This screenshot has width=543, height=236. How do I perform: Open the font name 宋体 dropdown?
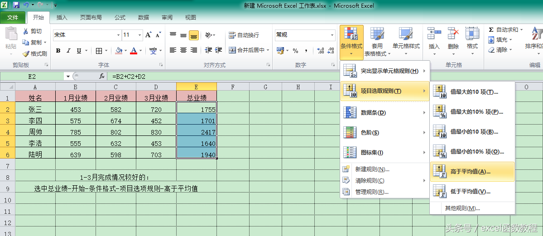click(119, 35)
